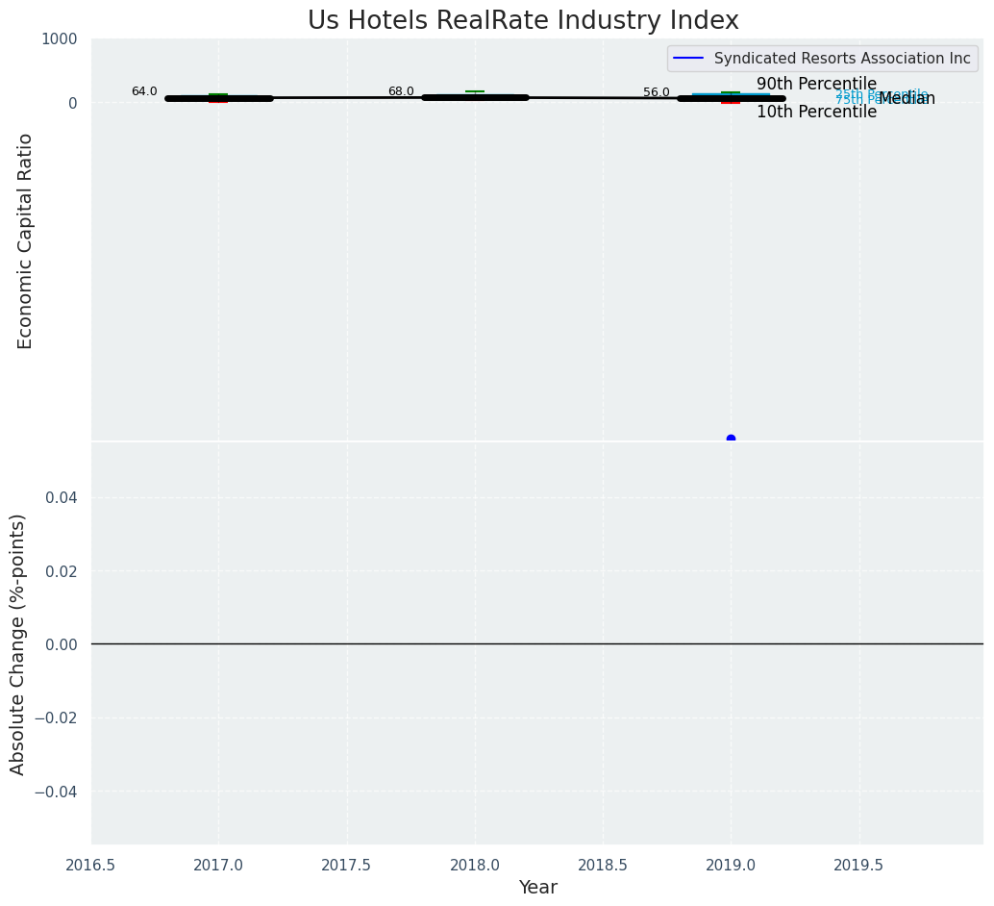The height and width of the screenshot is (906, 994).
Task: Click the Economic Capital Ratio axis label
Action: tap(26, 240)
